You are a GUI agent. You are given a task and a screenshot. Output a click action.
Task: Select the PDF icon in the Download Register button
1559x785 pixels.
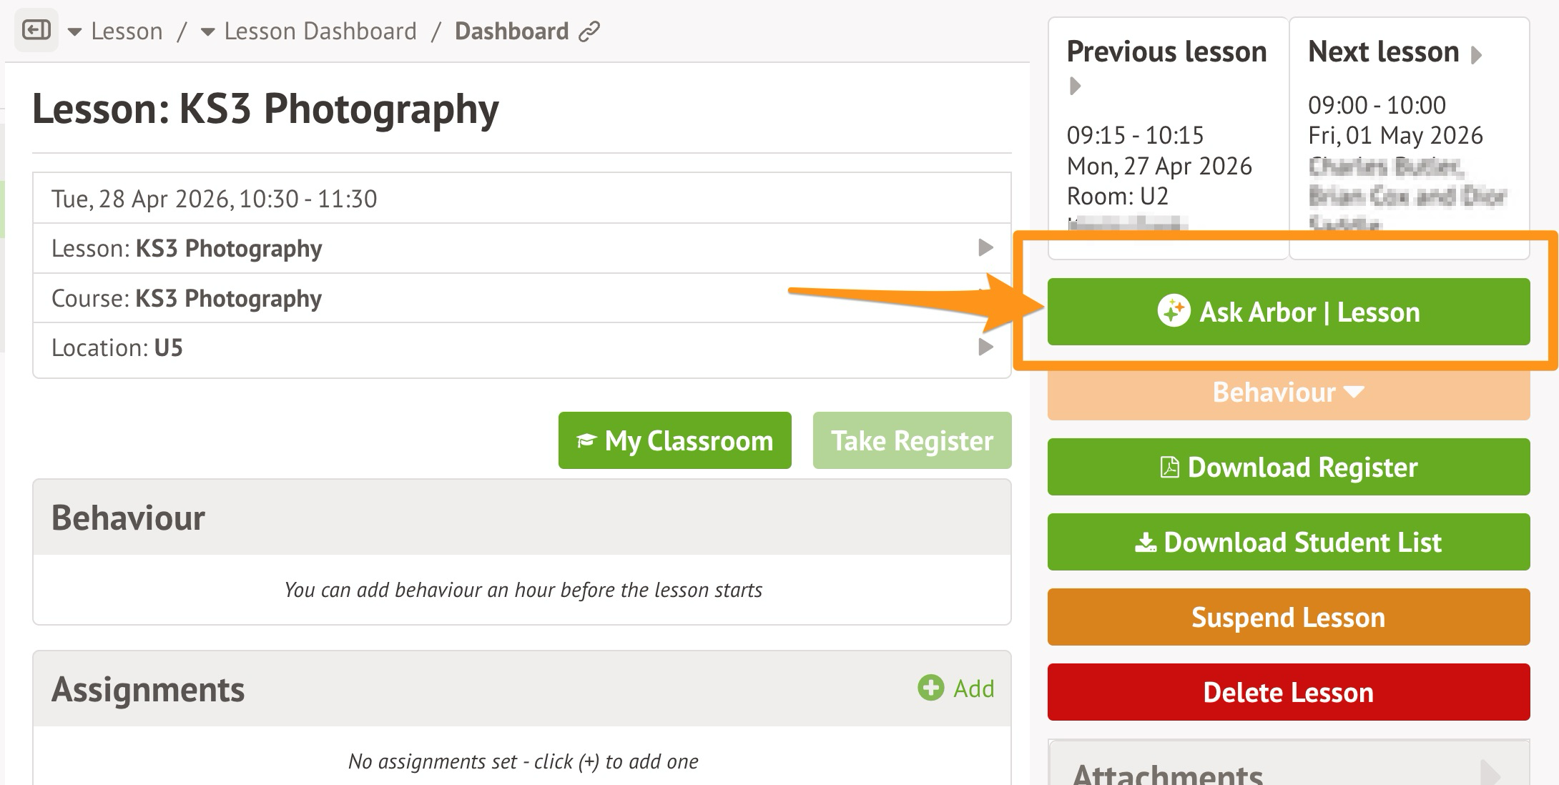point(1169,468)
